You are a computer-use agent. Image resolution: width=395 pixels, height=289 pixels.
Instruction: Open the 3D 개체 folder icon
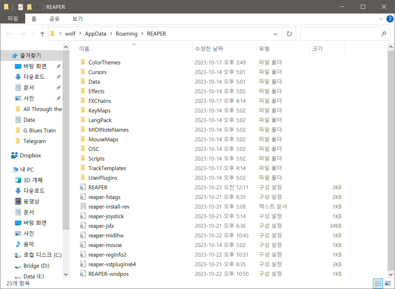point(18,180)
